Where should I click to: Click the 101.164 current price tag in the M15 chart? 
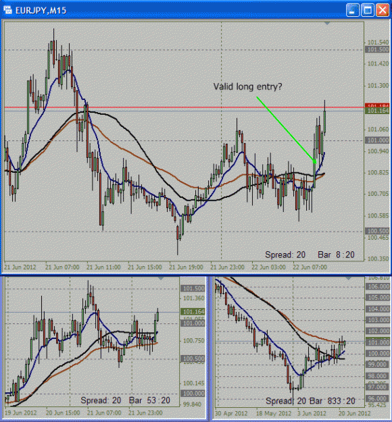coord(377,111)
